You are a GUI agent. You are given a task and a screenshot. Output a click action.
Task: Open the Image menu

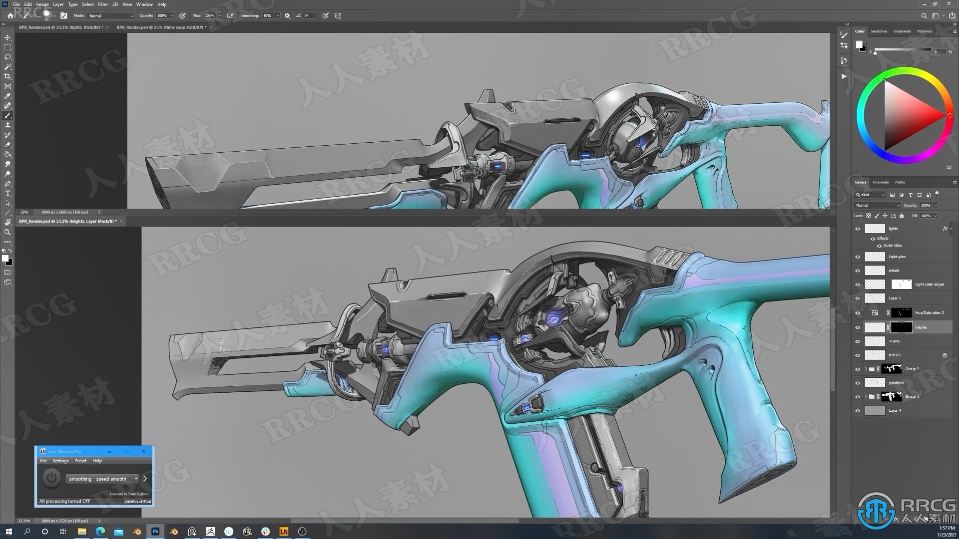tap(42, 4)
